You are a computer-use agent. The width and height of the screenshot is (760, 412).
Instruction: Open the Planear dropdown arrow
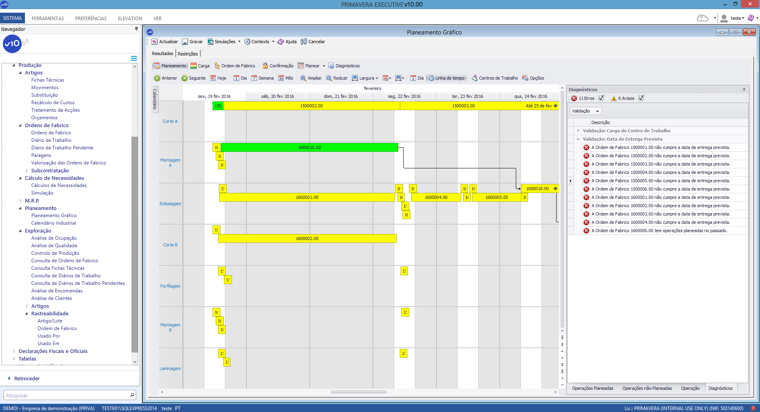tap(324, 66)
